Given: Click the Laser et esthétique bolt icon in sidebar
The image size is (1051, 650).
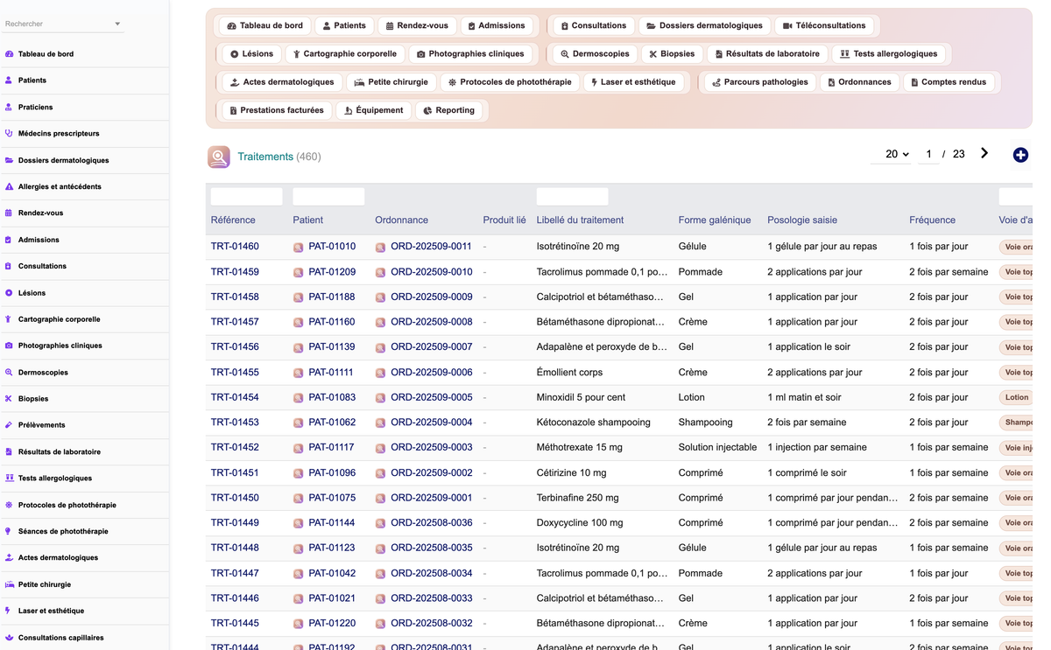Looking at the screenshot, I should (9, 611).
